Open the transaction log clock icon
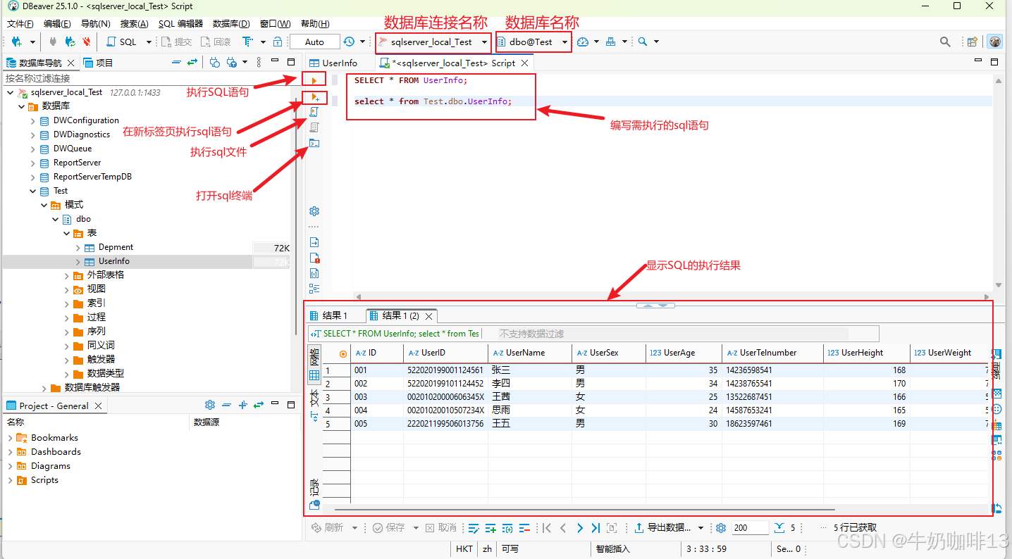Viewport: 1012px width, 559px height. (x=349, y=42)
